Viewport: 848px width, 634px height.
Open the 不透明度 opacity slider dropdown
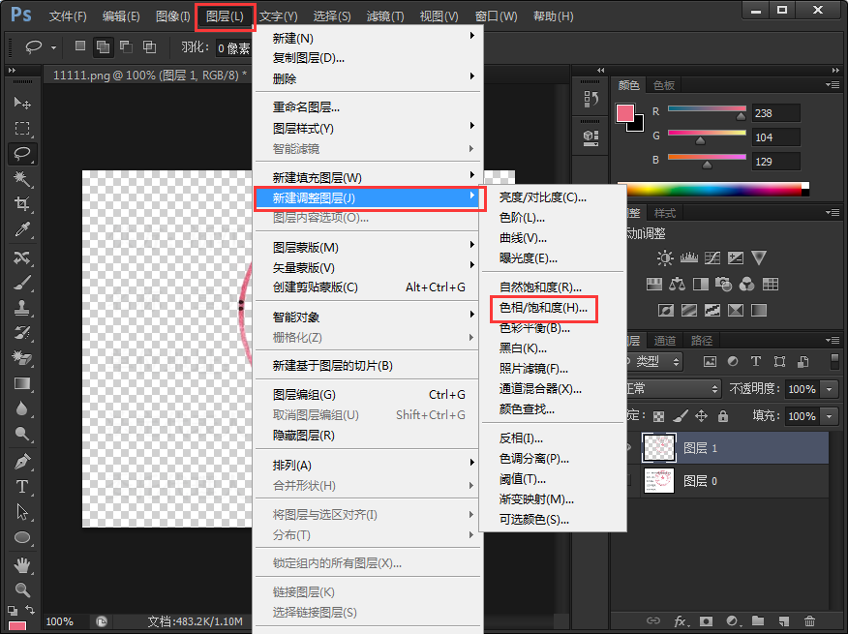click(x=829, y=389)
